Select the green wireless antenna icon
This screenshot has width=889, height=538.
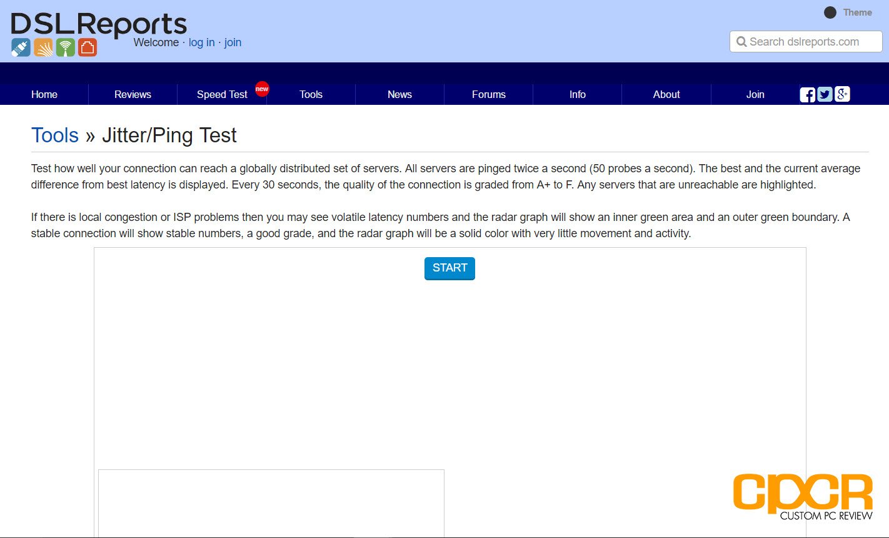(x=65, y=47)
